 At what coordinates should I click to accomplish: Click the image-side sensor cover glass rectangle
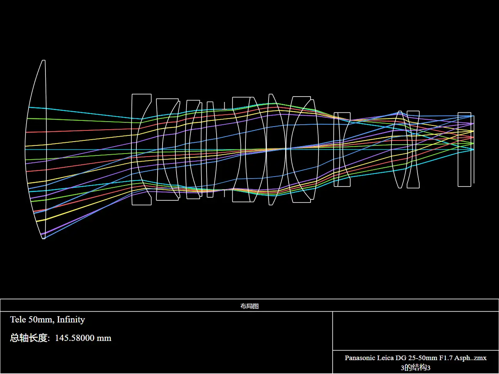point(464,149)
